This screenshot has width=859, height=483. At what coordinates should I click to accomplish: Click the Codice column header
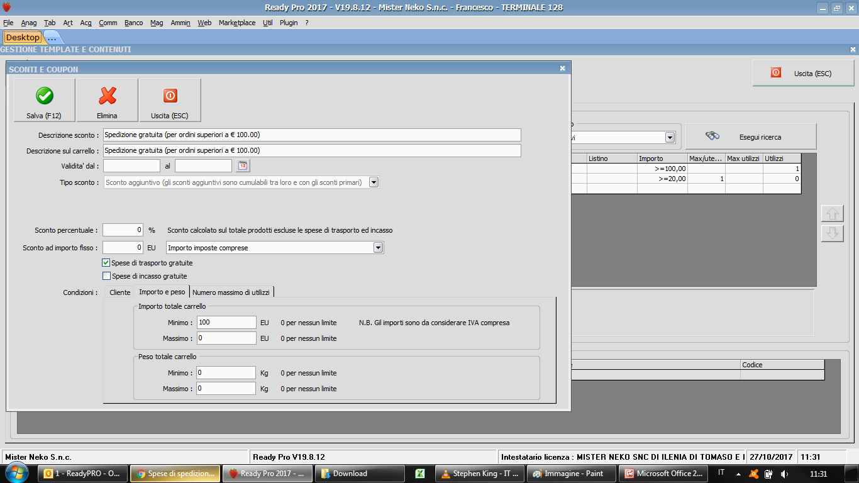click(782, 365)
